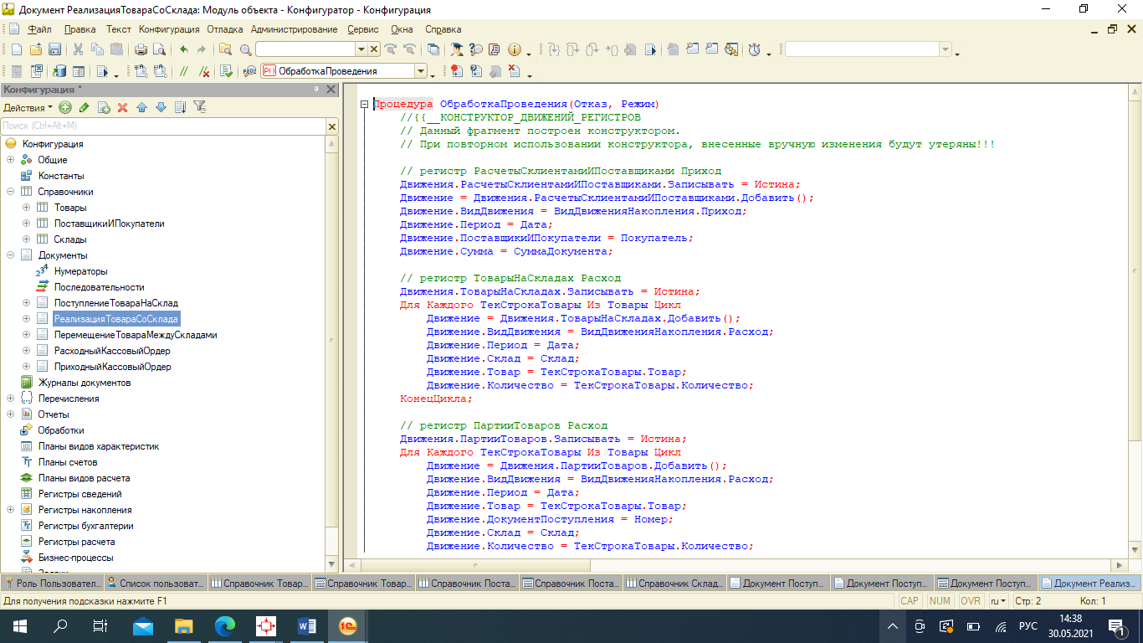Viewport: 1143px width, 643px height.
Task: Select Регистры сведений tree item
Action: tap(79, 494)
